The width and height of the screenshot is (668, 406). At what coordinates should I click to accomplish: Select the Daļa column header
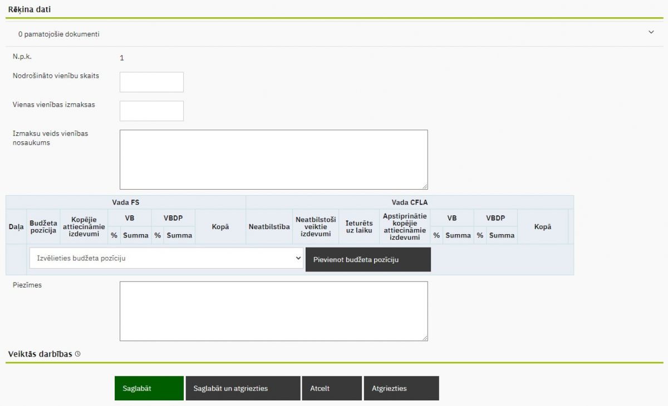16,227
